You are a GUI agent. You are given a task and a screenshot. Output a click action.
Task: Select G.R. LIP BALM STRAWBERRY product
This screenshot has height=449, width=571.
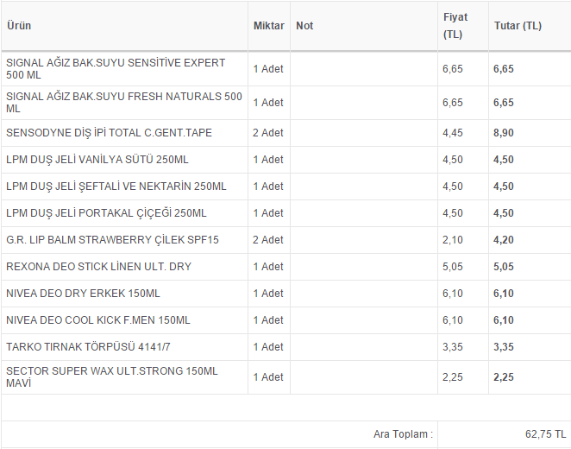(x=112, y=240)
